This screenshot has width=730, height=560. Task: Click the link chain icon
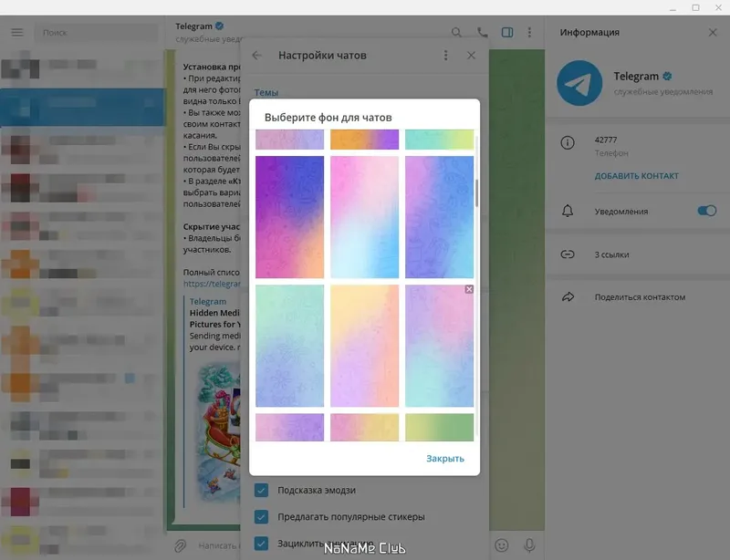click(567, 254)
